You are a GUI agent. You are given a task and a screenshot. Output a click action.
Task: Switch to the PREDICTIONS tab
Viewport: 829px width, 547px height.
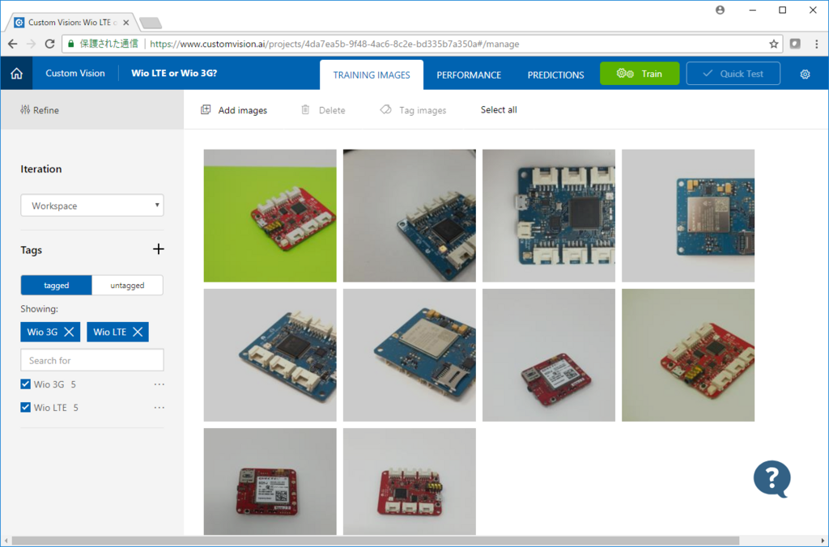point(555,75)
